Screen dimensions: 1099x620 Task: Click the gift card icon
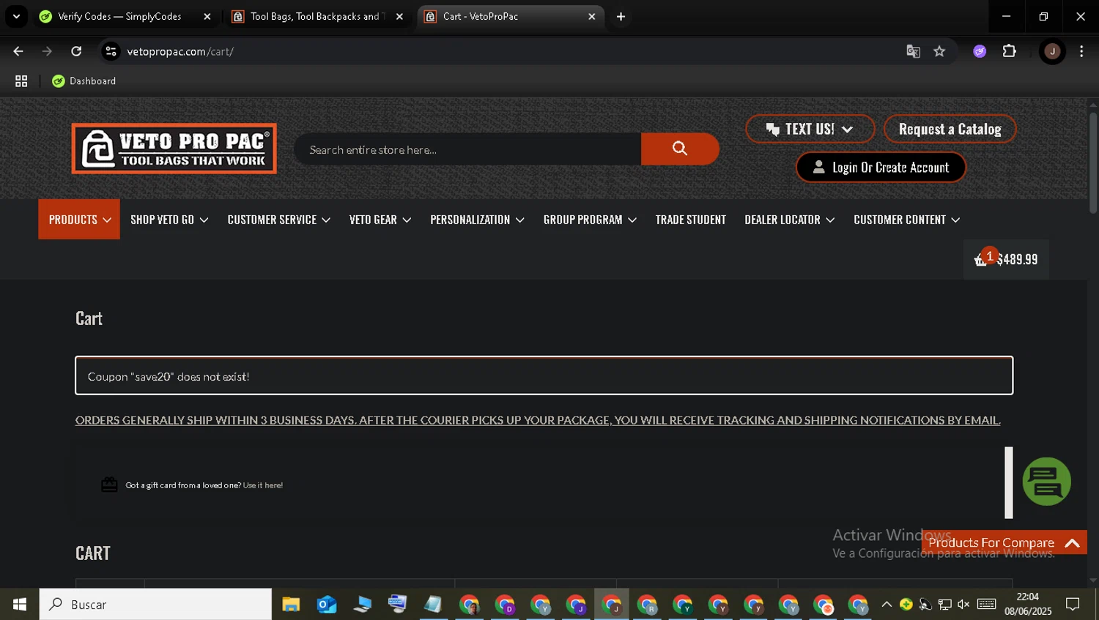coord(109,485)
